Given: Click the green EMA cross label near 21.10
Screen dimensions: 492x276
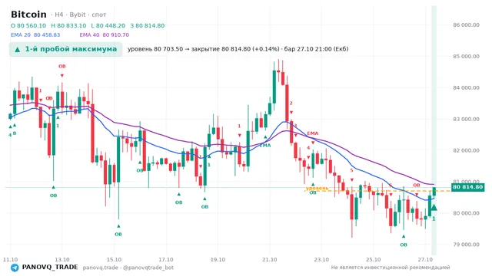Looking at the screenshot, I should click(265, 146).
